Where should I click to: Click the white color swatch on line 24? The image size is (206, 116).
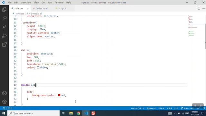38,67
